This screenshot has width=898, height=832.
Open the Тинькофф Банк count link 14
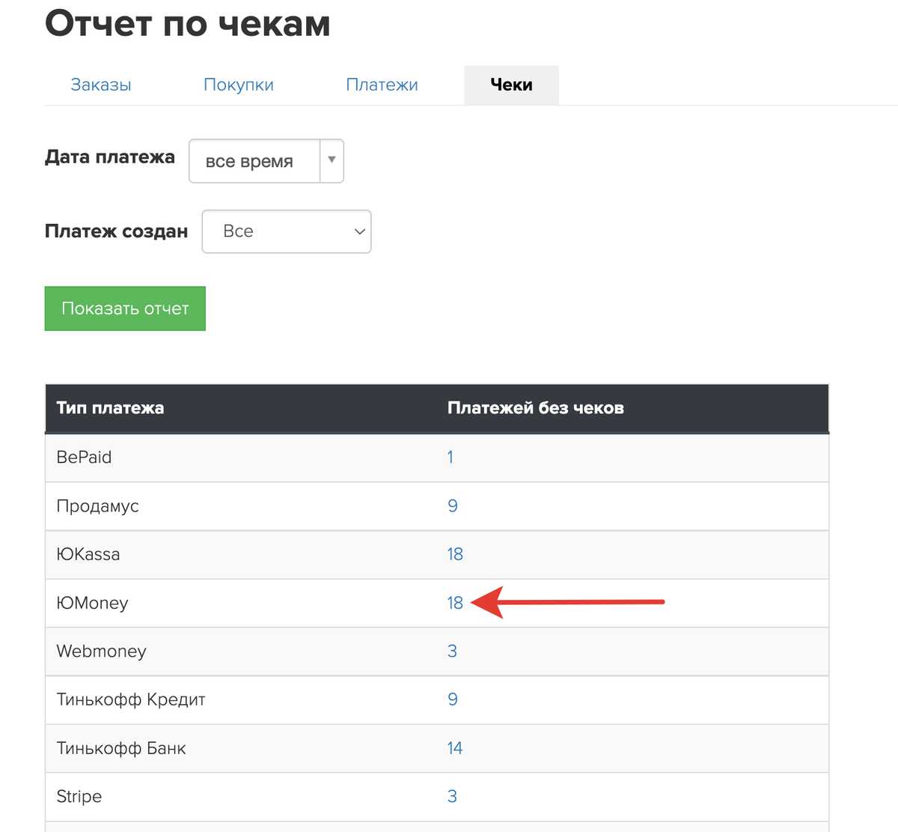pos(455,748)
